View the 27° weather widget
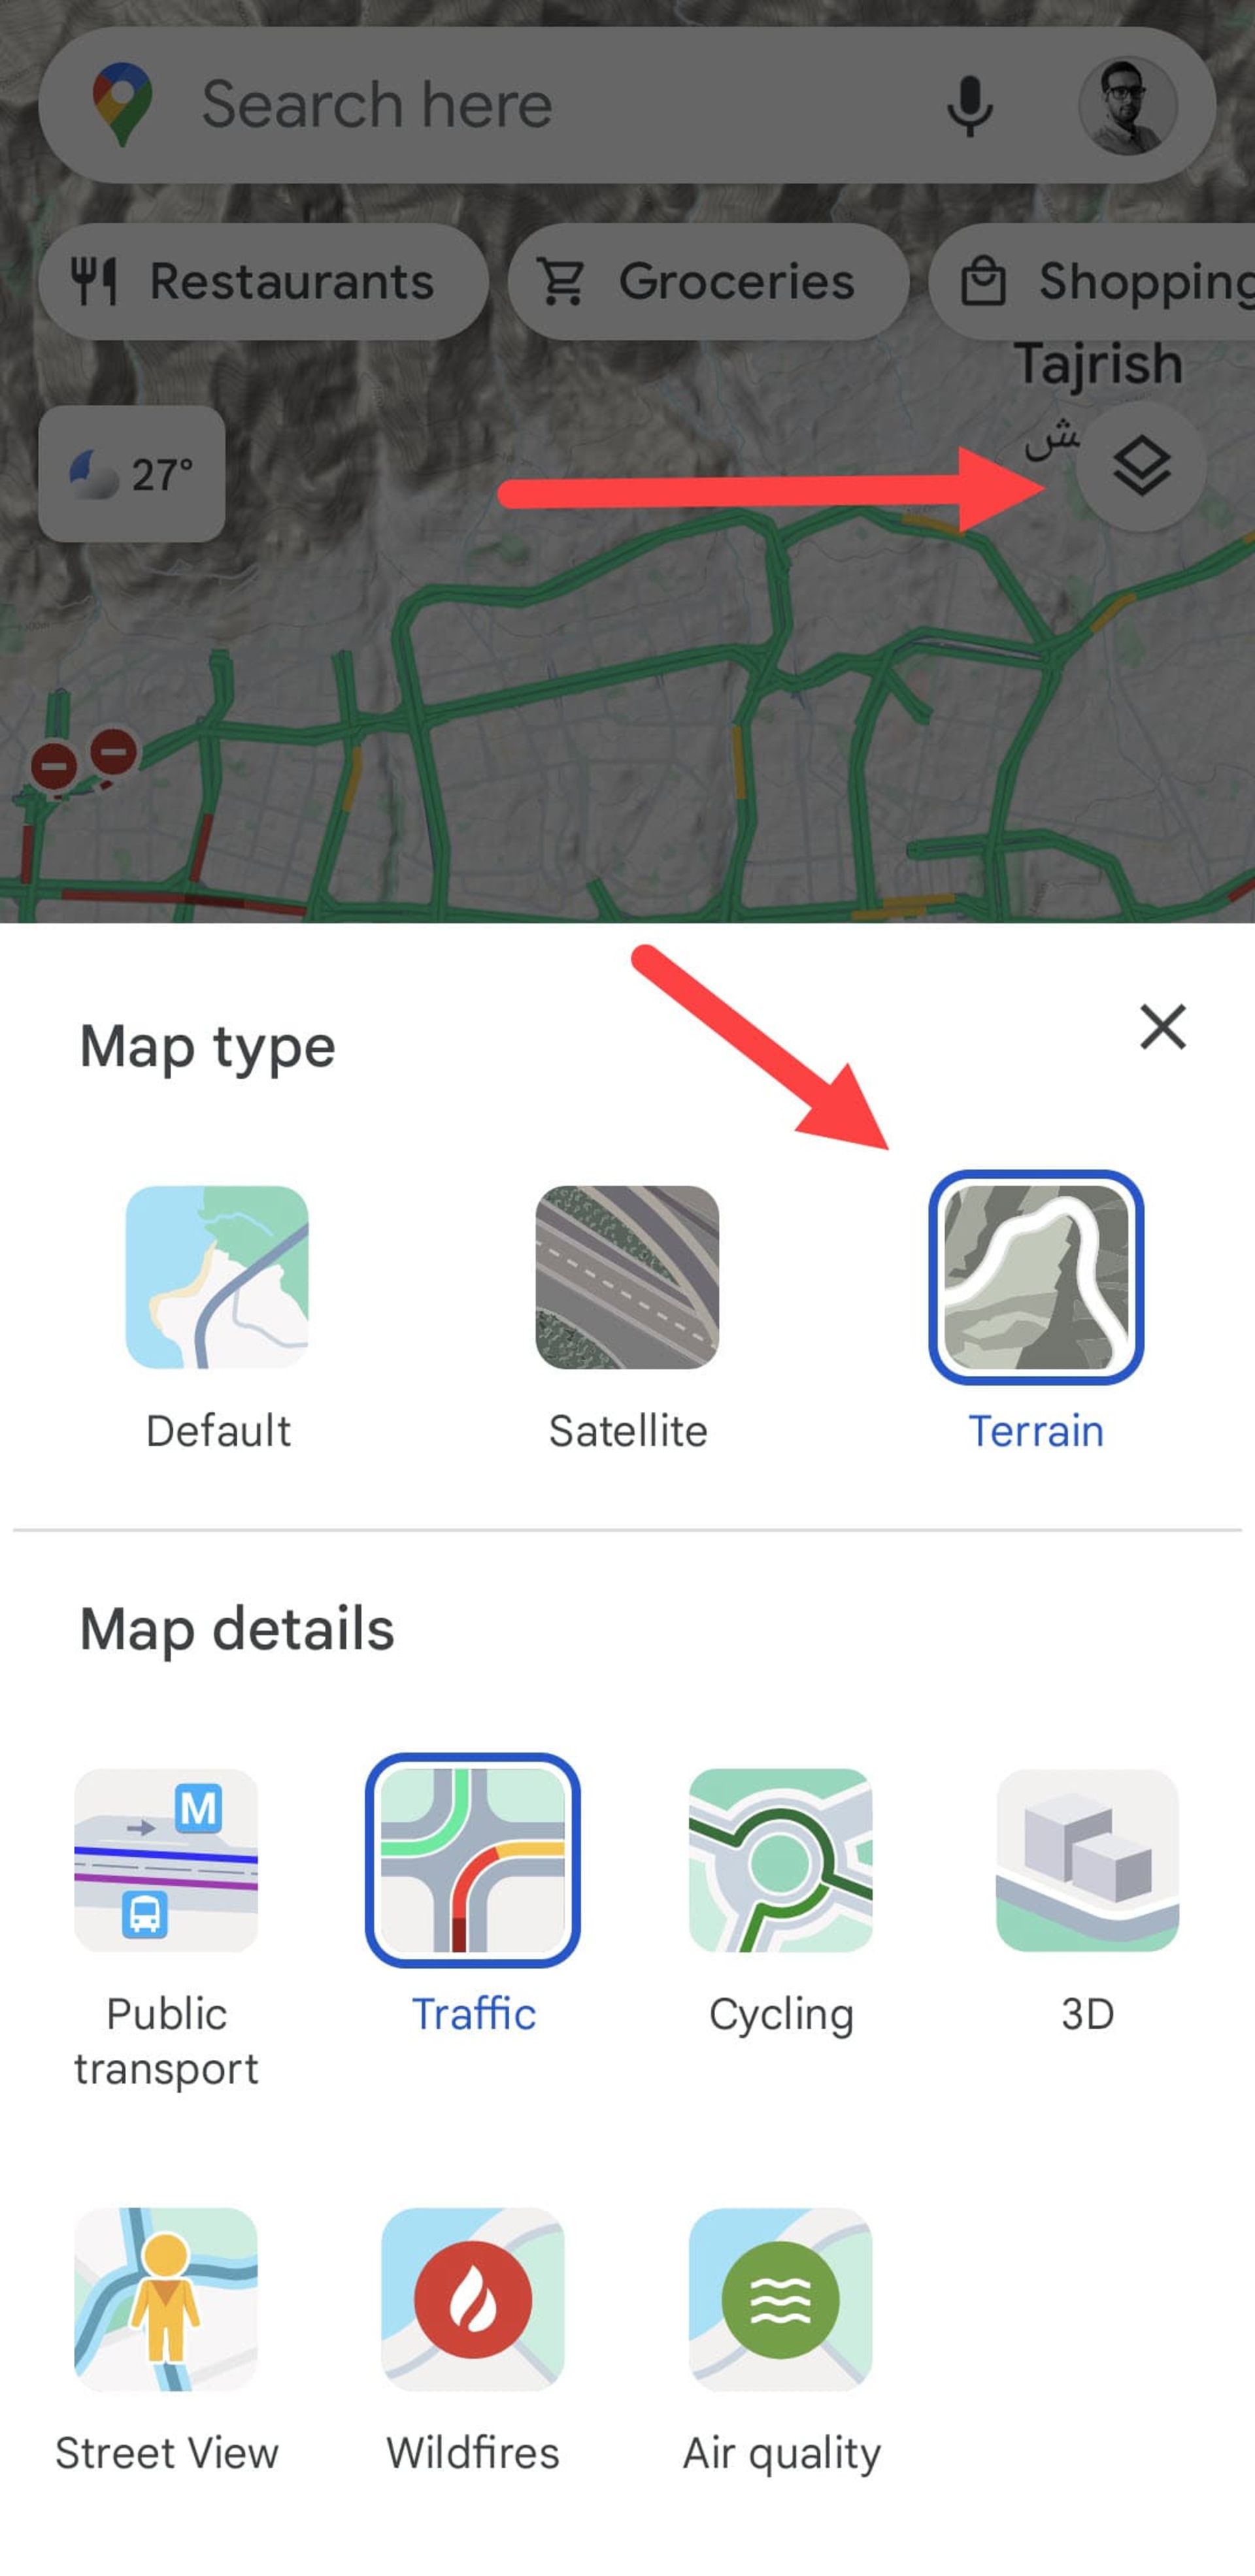Image resolution: width=1255 pixels, height=2576 pixels. coord(131,475)
